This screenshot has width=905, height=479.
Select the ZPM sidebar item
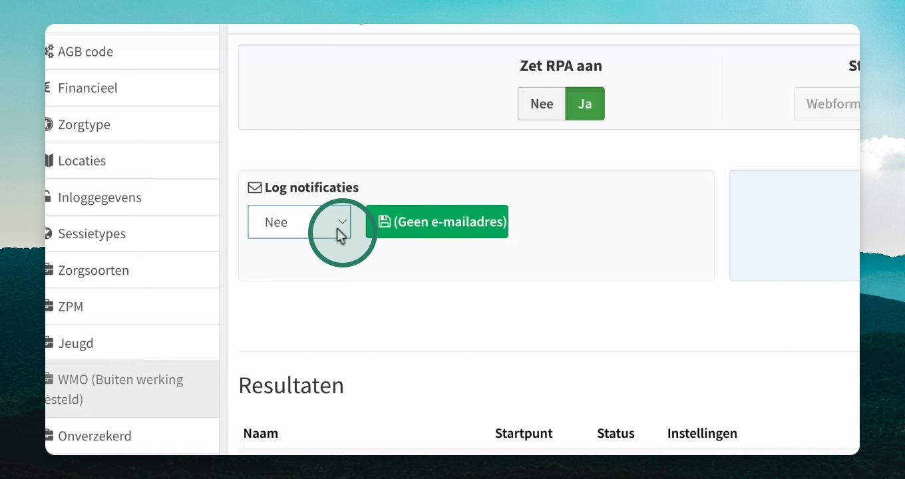click(x=132, y=307)
